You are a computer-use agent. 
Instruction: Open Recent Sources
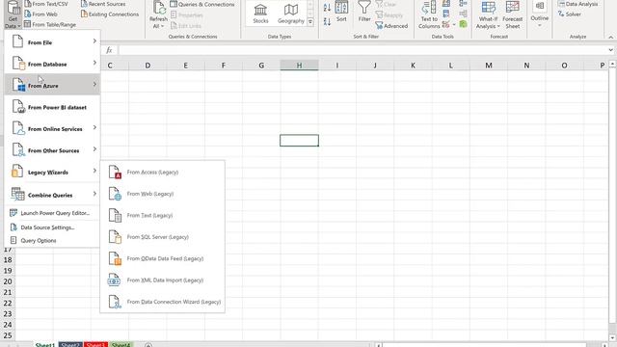coord(103,4)
